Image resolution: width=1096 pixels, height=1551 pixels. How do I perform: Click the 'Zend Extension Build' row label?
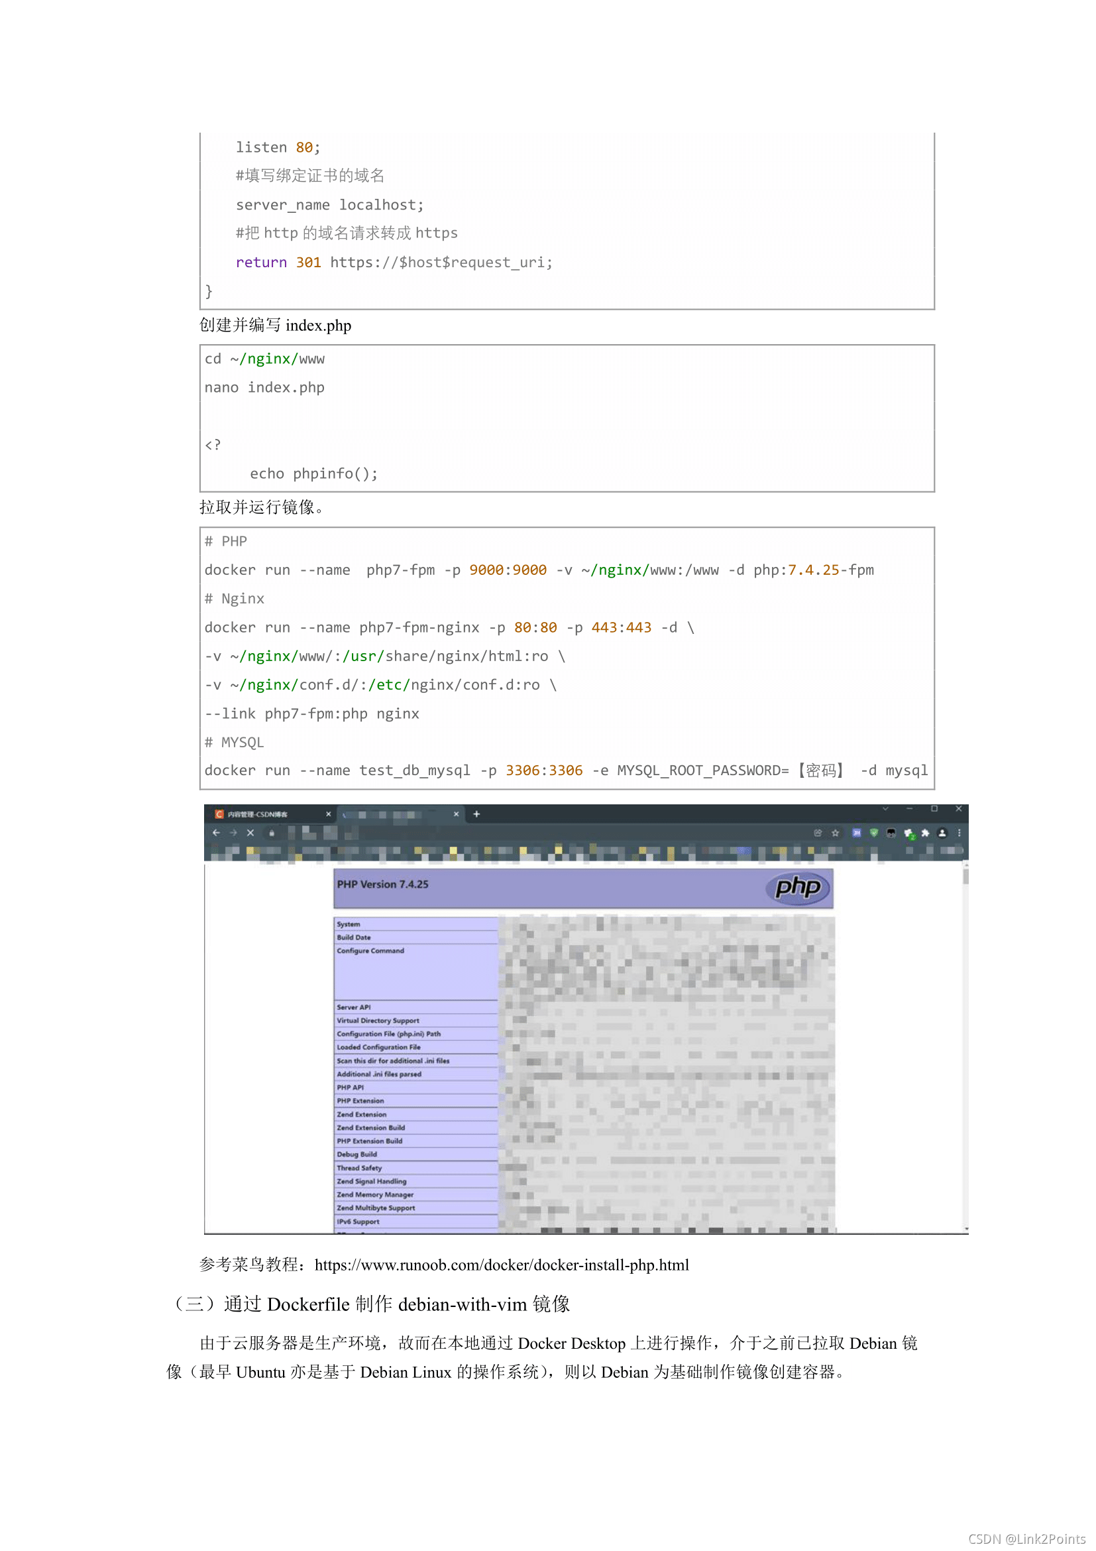[x=371, y=1128]
